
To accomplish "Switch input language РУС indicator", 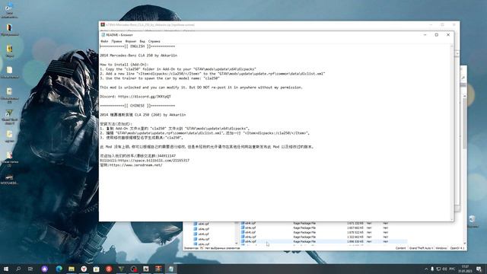I will pos(452,269).
